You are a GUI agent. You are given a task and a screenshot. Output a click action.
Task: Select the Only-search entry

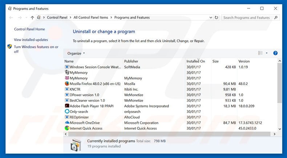tap(79, 112)
